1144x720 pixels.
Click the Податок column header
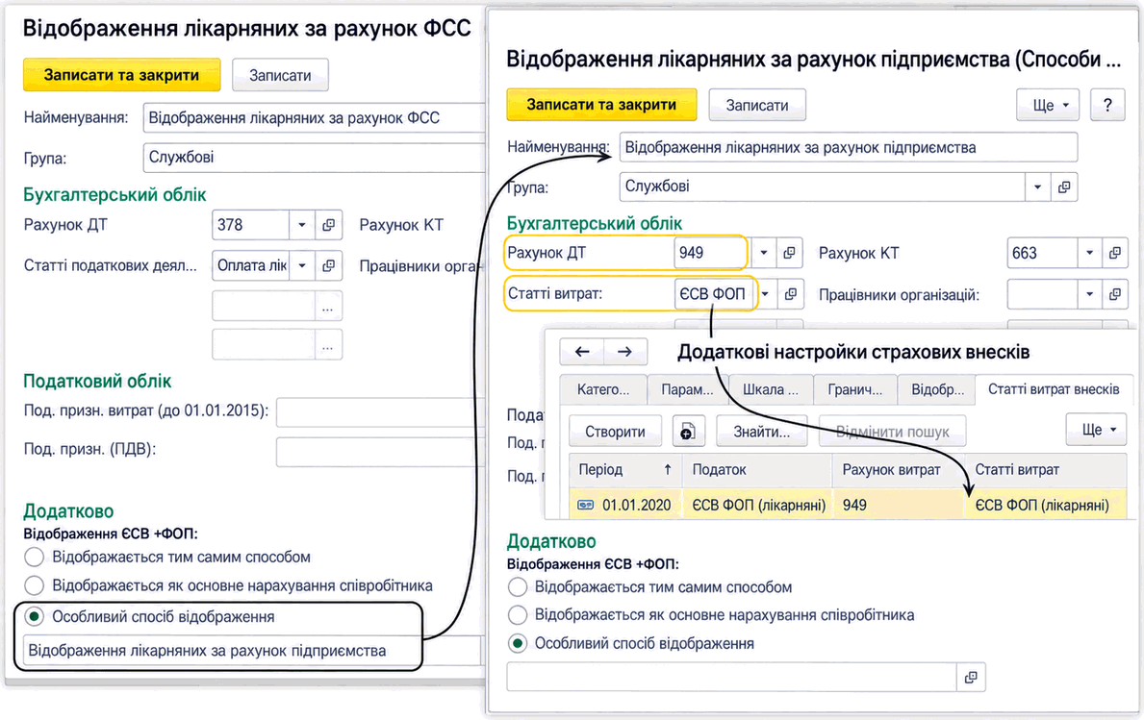[x=757, y=470]
